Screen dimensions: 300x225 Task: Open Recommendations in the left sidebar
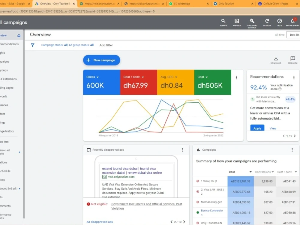(9, 44)
